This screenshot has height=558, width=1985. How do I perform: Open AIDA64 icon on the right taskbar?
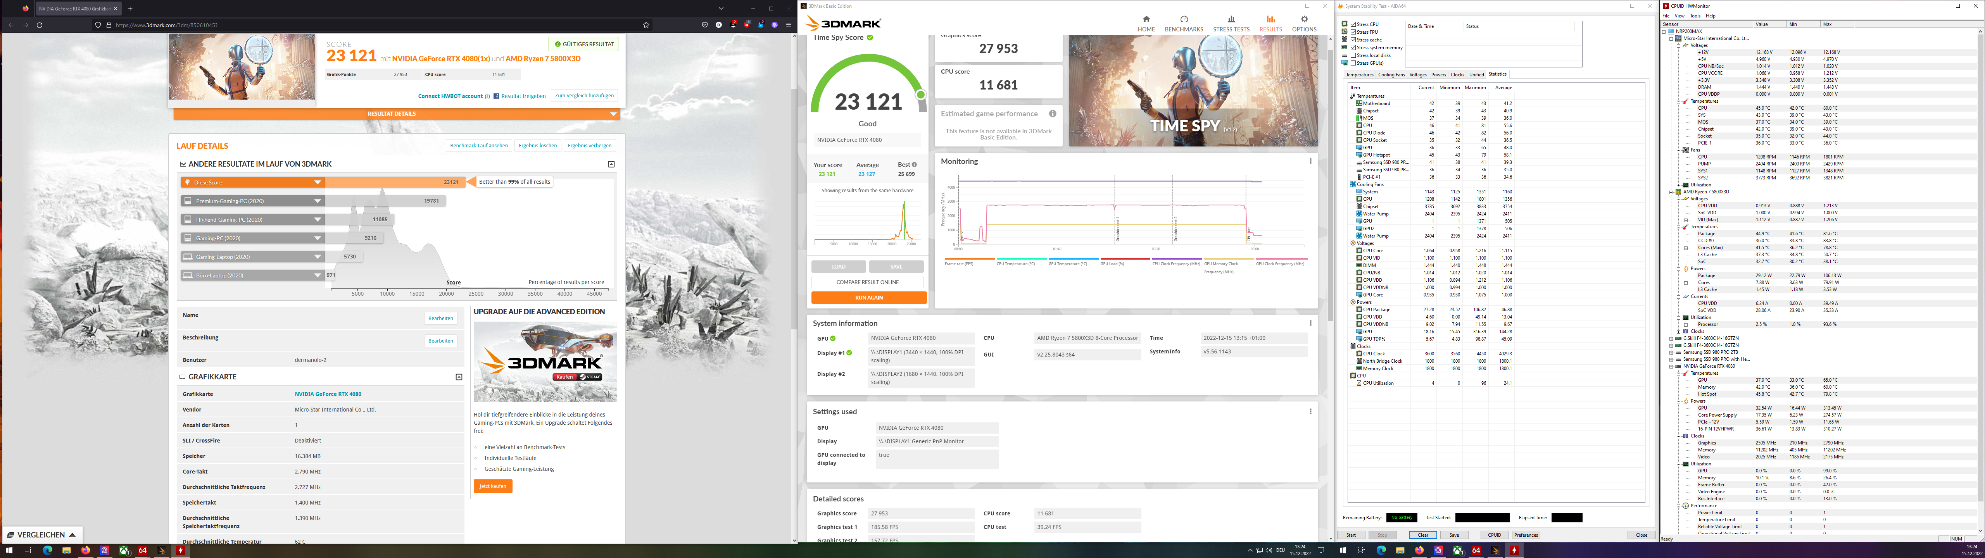1476,550
